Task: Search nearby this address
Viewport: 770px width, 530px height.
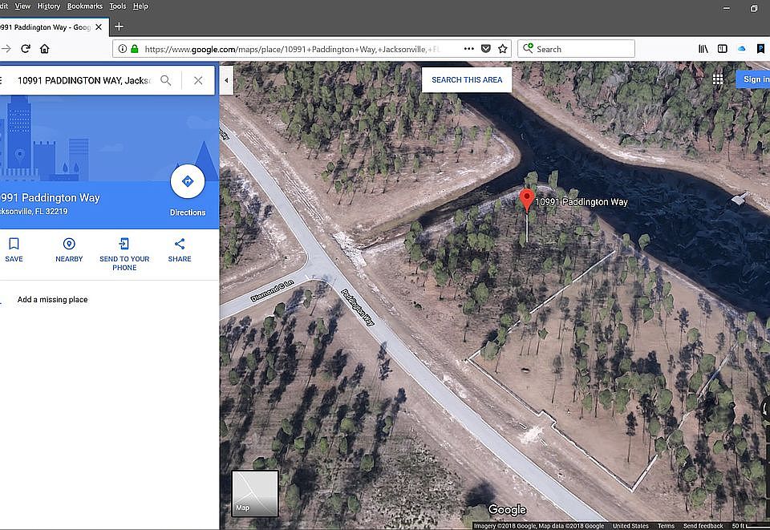Action: pos(69,250)
